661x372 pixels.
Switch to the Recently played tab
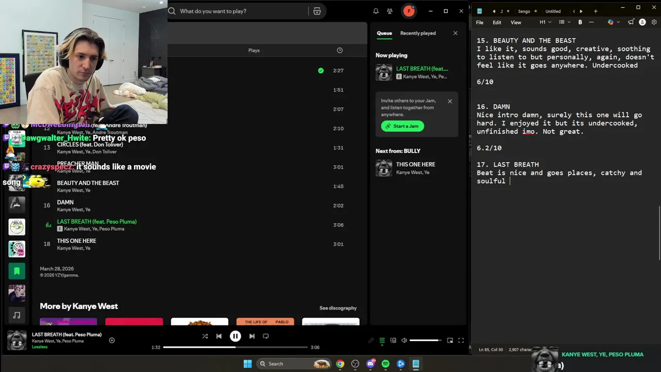pos(418,33)
